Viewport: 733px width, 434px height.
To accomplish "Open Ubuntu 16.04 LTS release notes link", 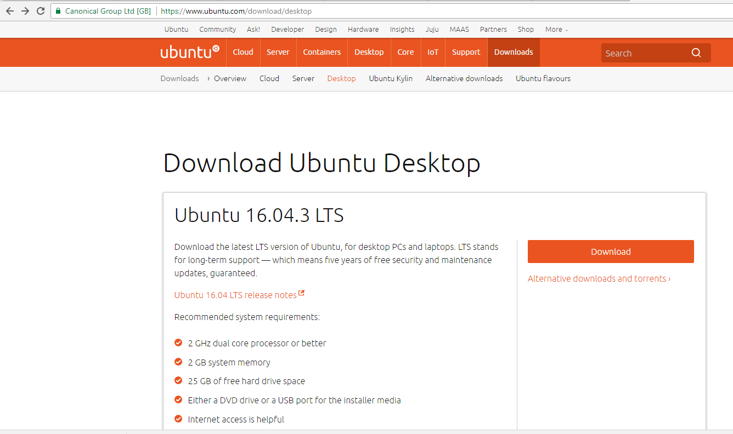I will (235, 295).
